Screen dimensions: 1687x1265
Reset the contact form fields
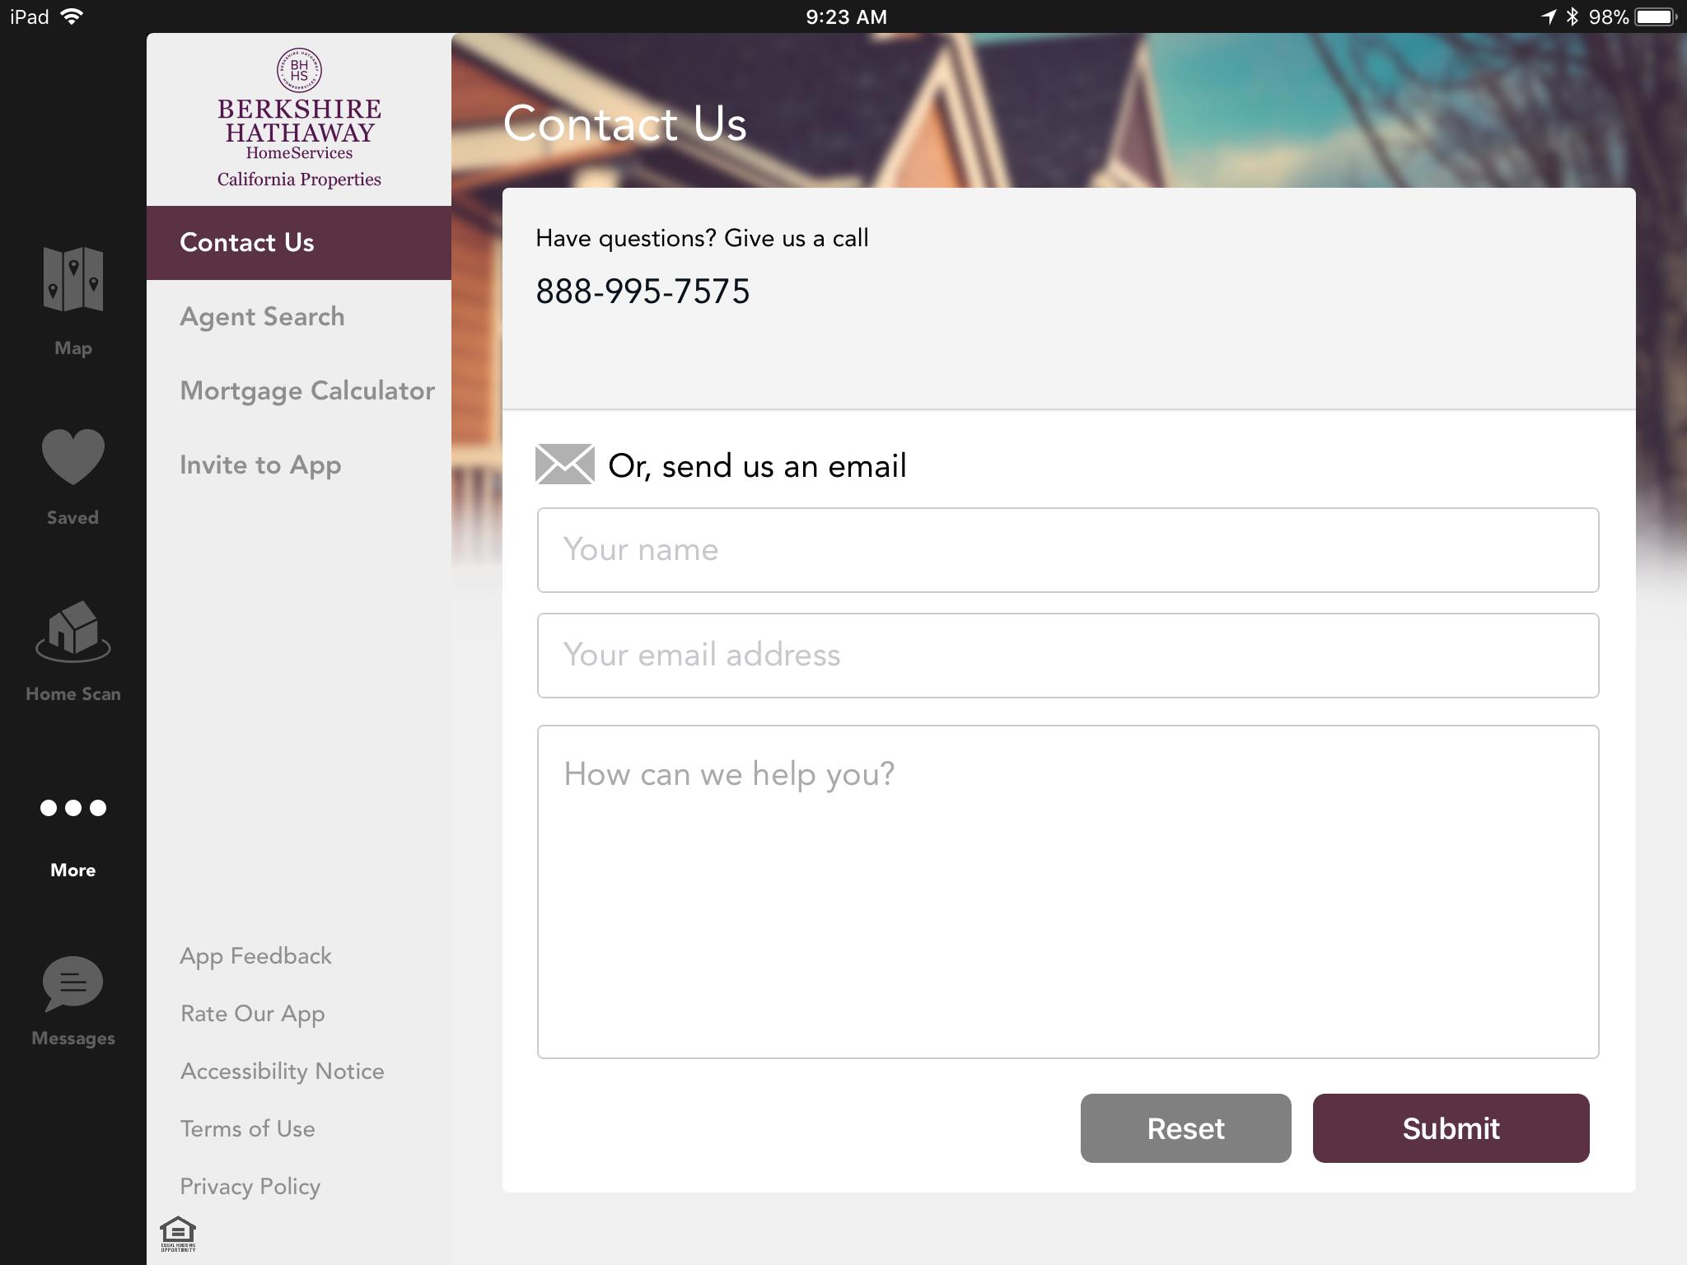(1186, 1128)
